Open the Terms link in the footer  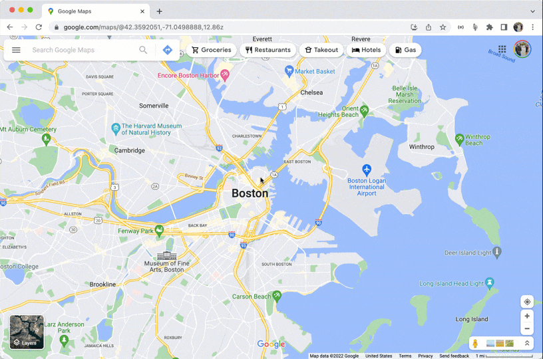405,356
